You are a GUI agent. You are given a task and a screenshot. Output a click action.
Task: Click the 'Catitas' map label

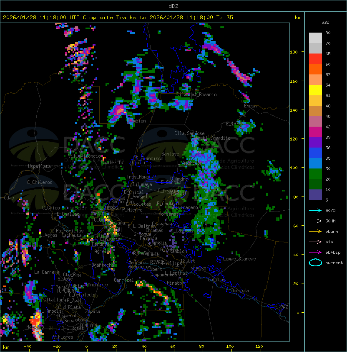click(216, 280)
